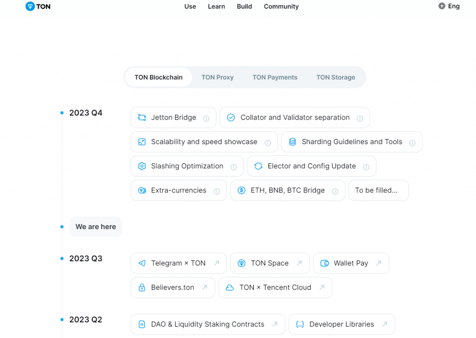Screen dimensions: 476x338
Task: Select the TON Blockchain tab
Action: [159, 78]
